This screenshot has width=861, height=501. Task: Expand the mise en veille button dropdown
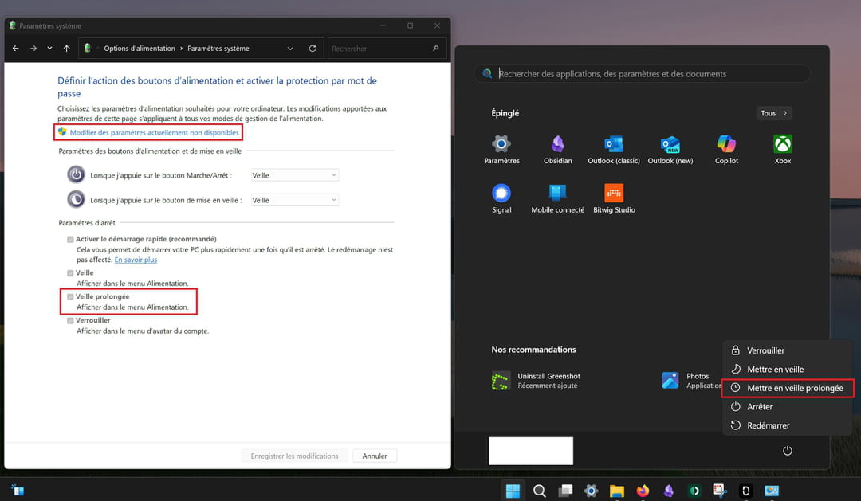tap(294, 200)
